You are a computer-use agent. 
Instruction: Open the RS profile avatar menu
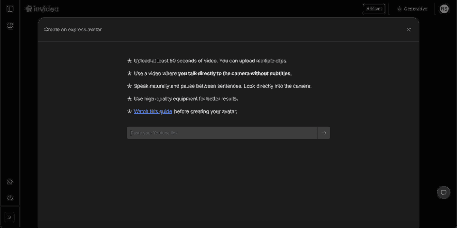(444, 9)
